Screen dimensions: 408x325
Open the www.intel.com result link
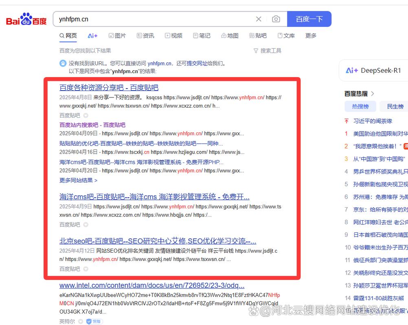pyautogui.click(x=152, y=286)
